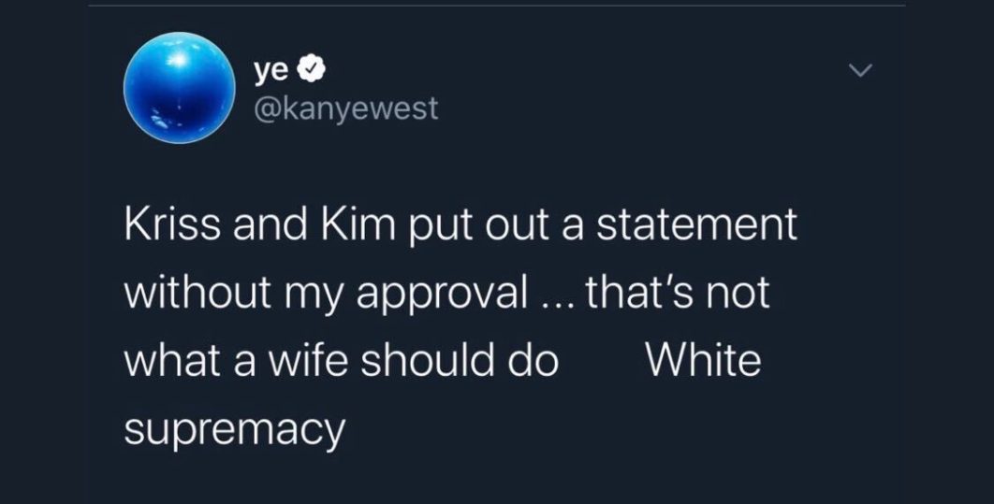The image size is (994, 504).
Task: Visit the @kanyewest handle link
Action: tap(345, 108)
